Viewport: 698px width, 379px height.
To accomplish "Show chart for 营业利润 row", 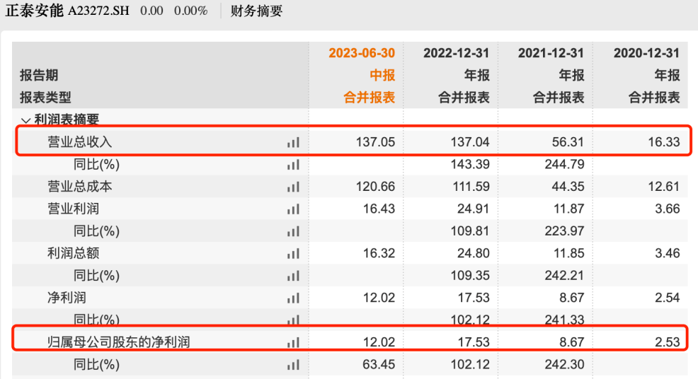I will click(293, 209).
